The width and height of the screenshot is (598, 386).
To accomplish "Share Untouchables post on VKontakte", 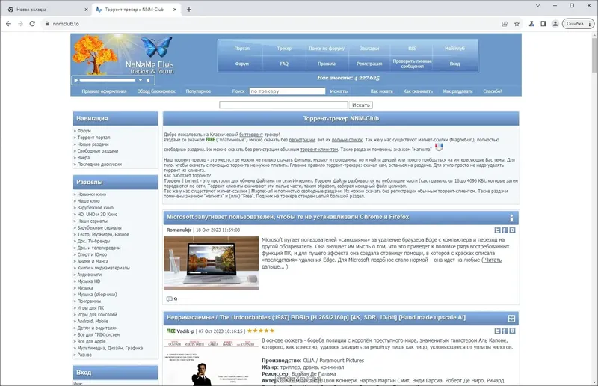I will [512, 331].
